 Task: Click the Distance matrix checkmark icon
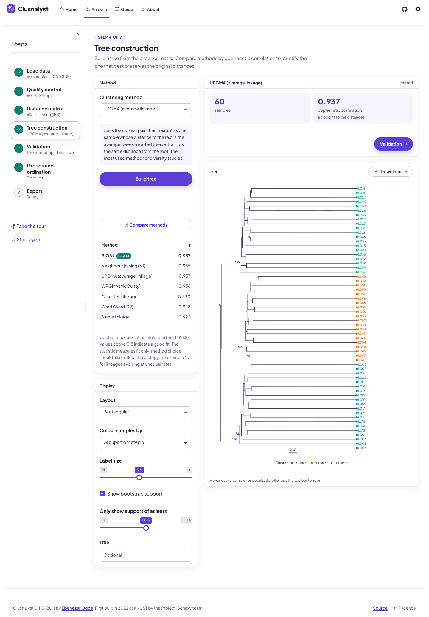(x=19, y=110)
